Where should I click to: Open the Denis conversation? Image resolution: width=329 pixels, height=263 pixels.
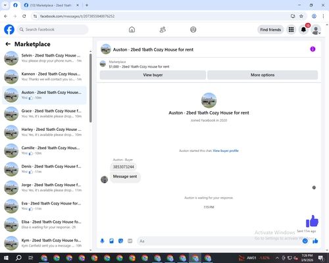[x=44, y=169]
